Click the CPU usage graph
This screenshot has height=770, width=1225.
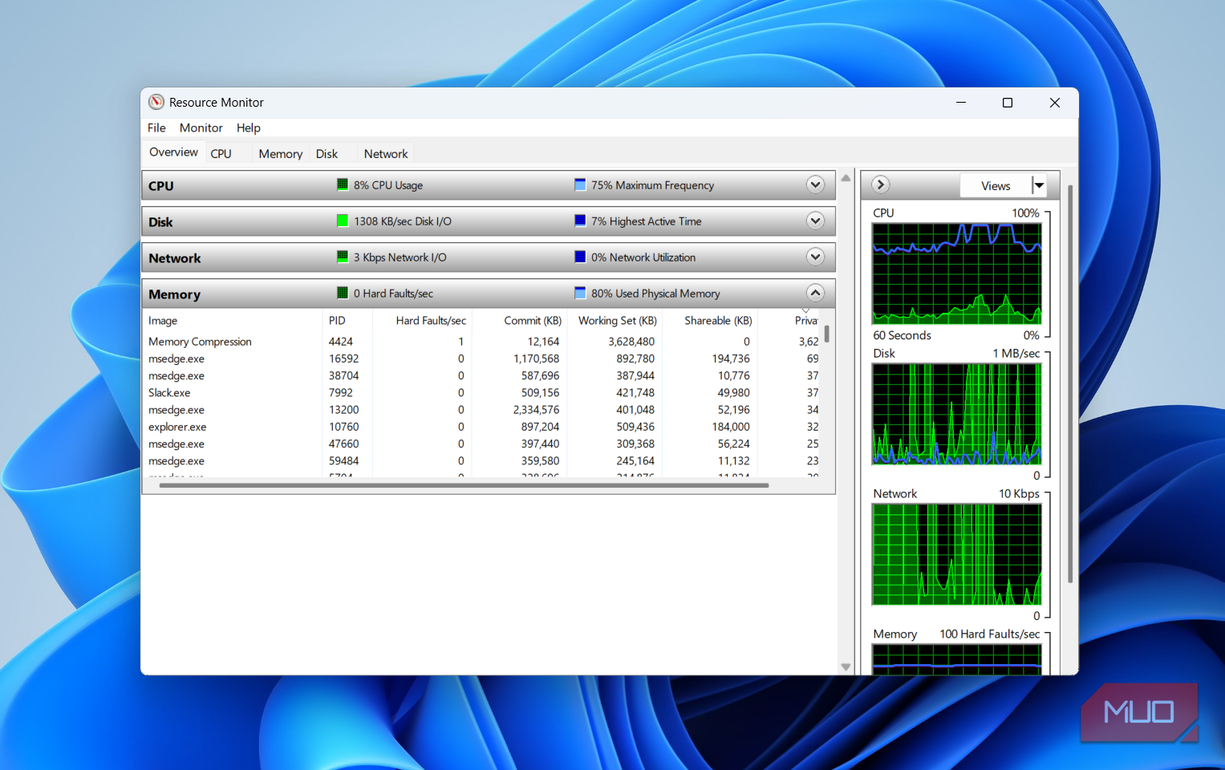(x=956, y=274)
